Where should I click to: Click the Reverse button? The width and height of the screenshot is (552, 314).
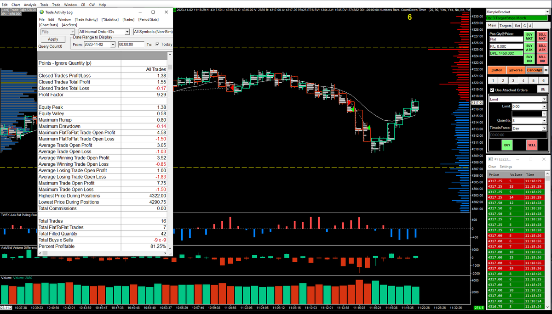(516, 70)
